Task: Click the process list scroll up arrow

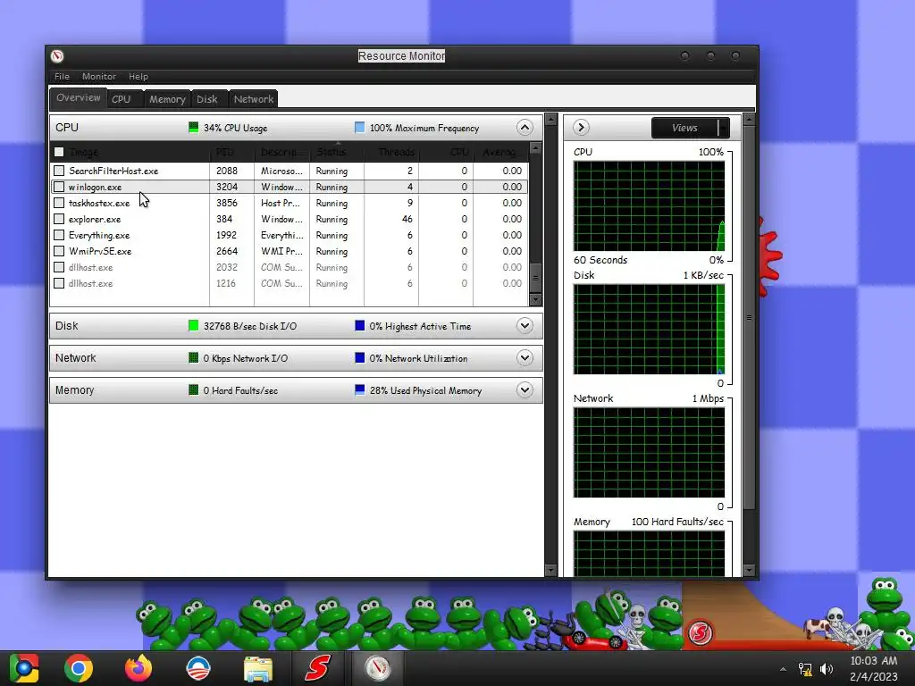Action: tap(535, 149)
